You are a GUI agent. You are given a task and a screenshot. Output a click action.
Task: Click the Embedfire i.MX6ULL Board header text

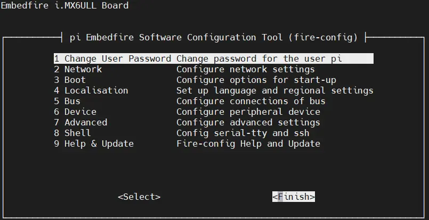(64, 6)
